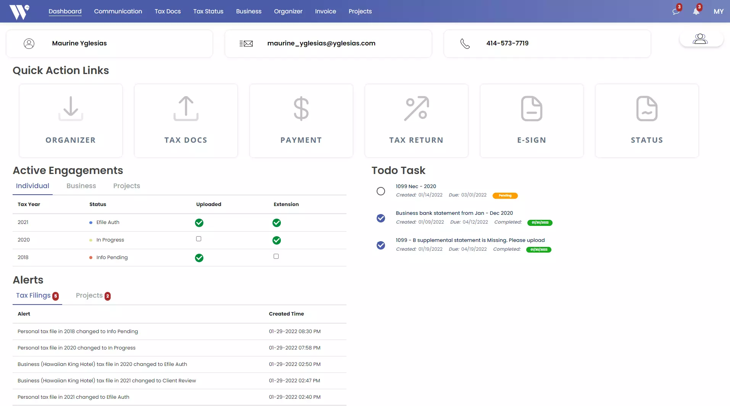Click the E-Sign document icon
Viewport: 730px width, 406px height.
(x=532, y=109)
